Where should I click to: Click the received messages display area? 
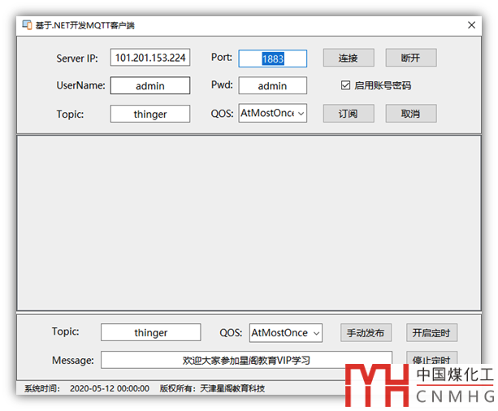click(x=249, y=223)
